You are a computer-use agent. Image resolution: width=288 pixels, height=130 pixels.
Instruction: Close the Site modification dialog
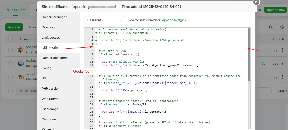[256, 2]
